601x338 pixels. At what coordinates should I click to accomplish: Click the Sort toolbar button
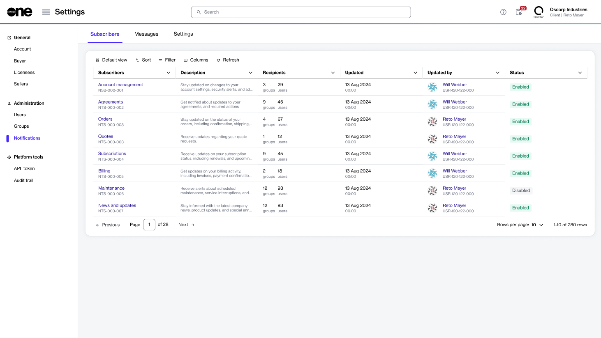point(143,60)
